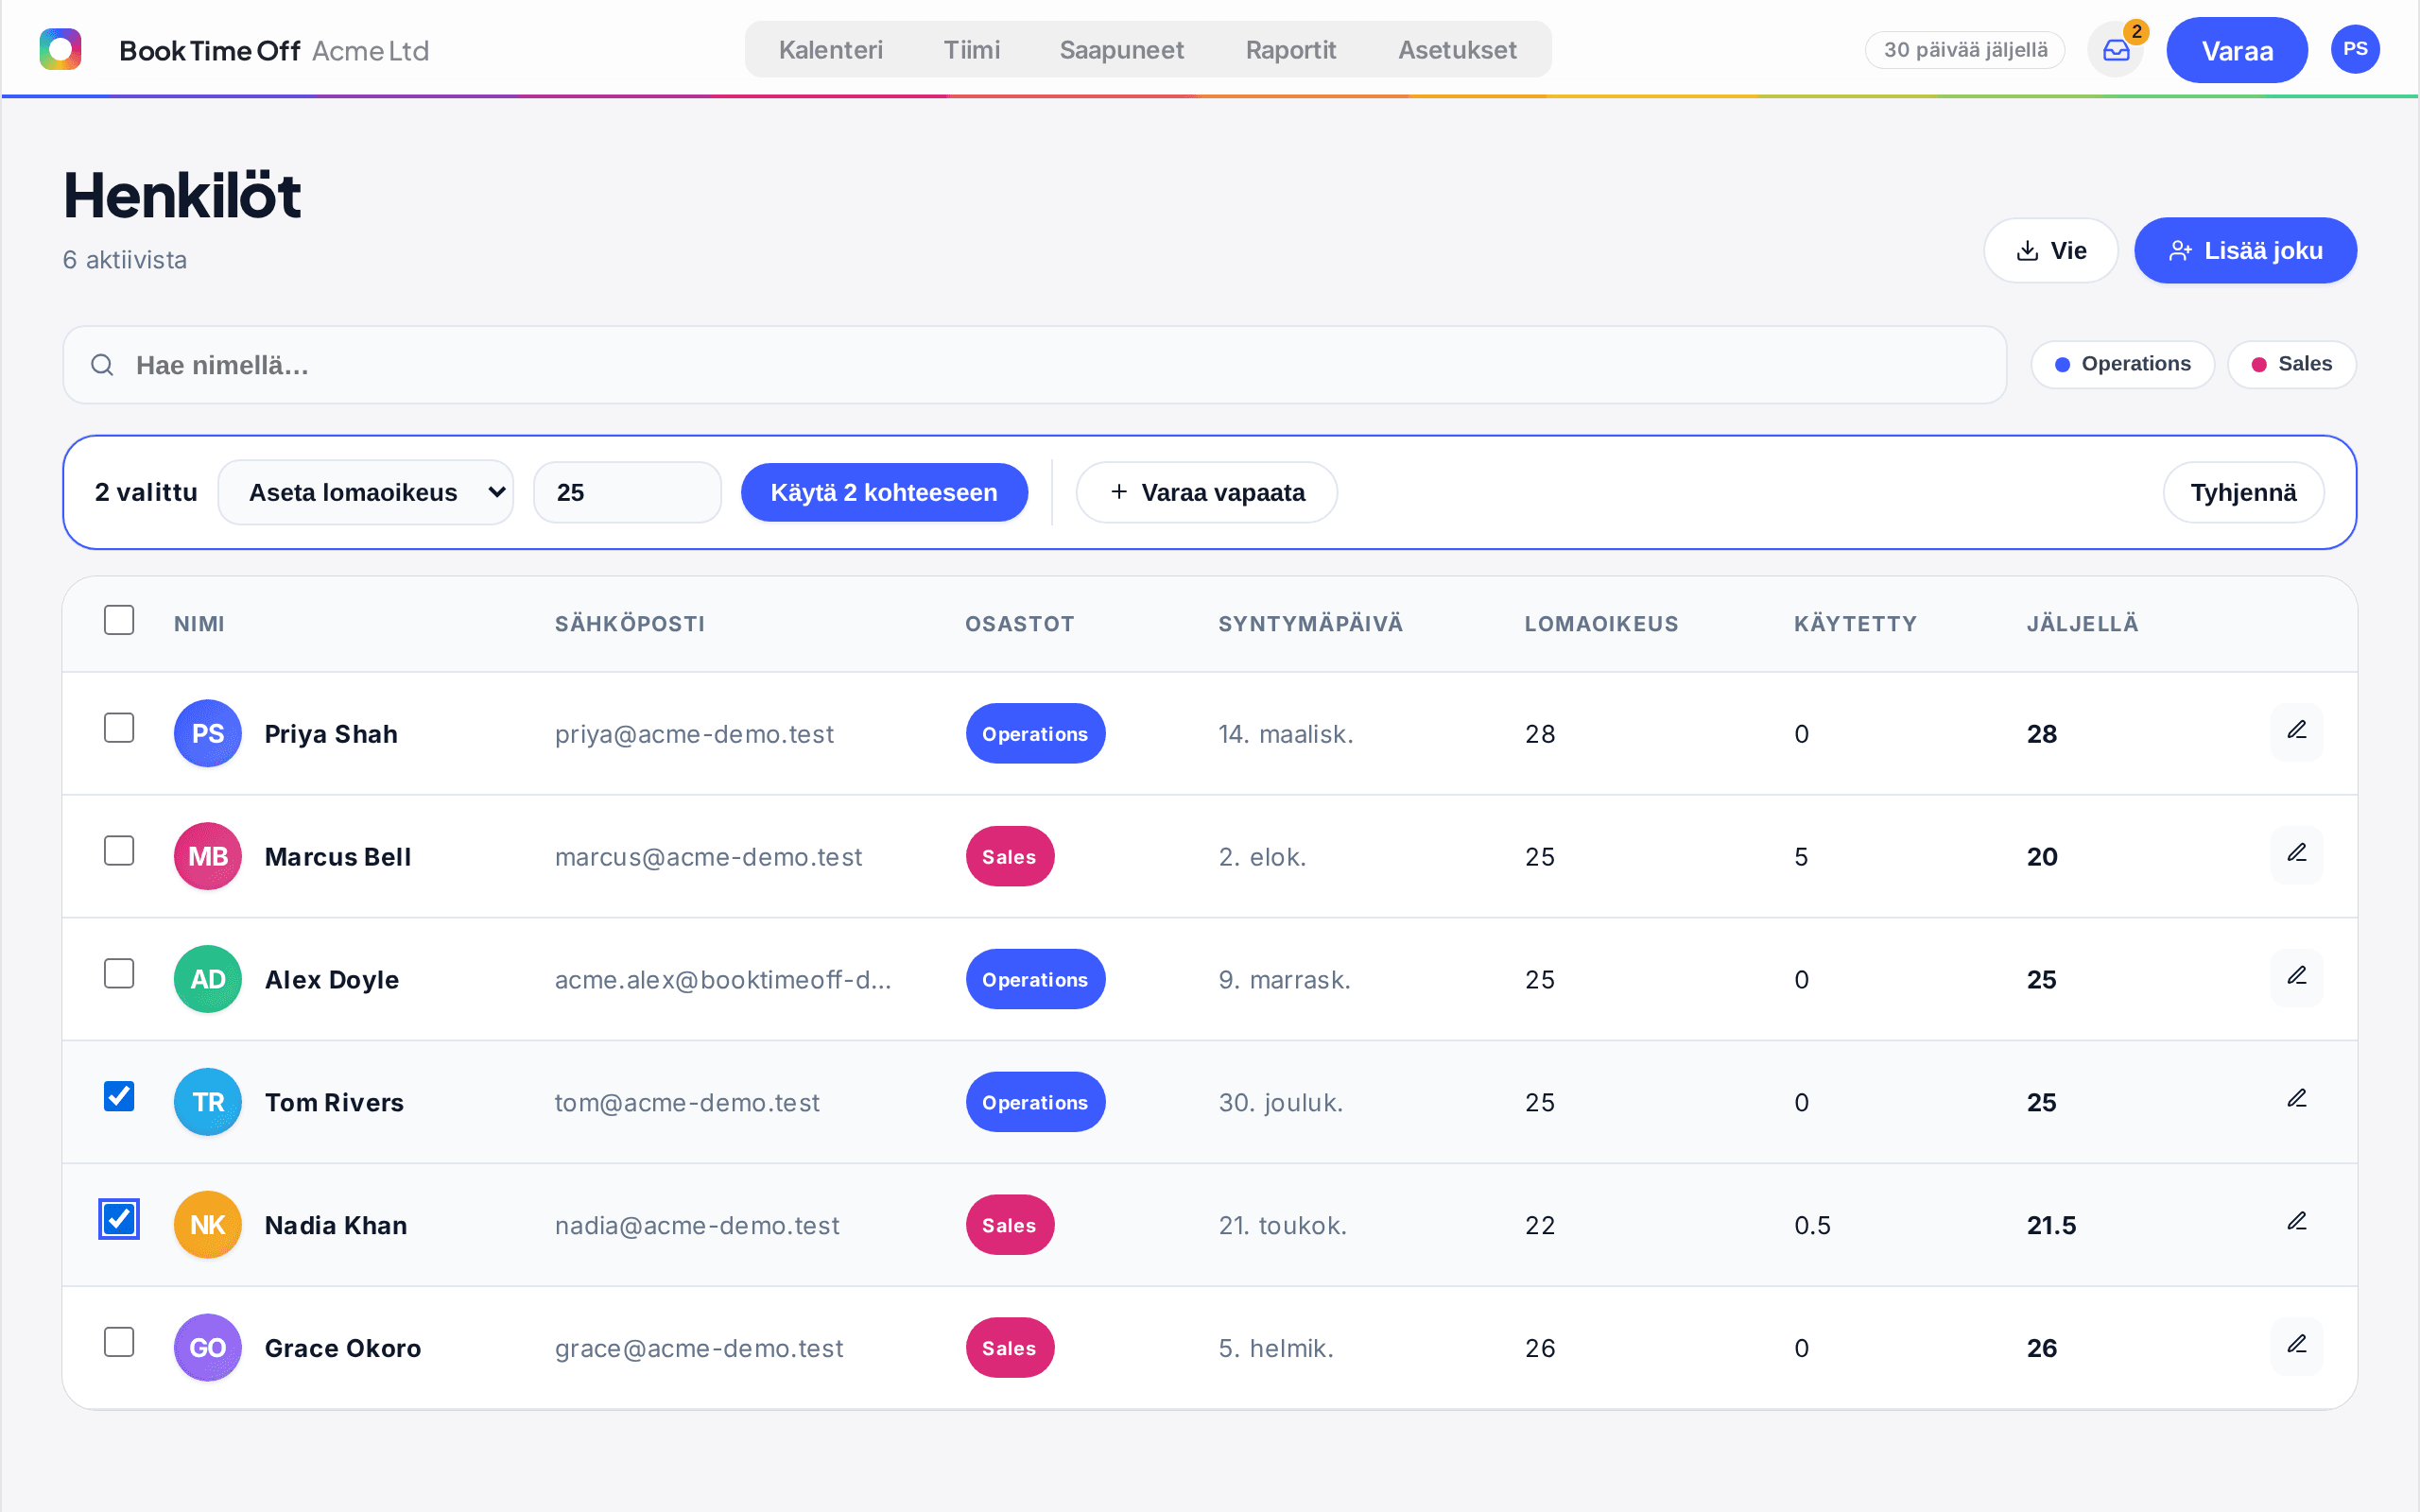Edit Tom Rivers using pencil icon
The width and height of the screenshot is (2420, 1512).
(2296, 1101)
